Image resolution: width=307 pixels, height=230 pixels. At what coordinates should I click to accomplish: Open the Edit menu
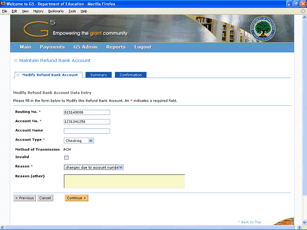pos(14,11)
